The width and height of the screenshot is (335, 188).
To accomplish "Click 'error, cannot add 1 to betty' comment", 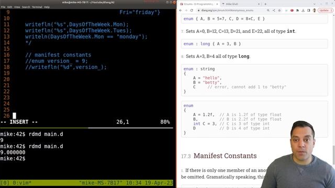I will [x=247, y=87].
